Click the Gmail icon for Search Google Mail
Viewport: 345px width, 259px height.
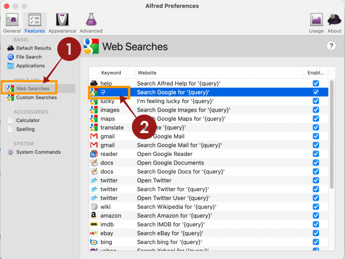(94, 145)
